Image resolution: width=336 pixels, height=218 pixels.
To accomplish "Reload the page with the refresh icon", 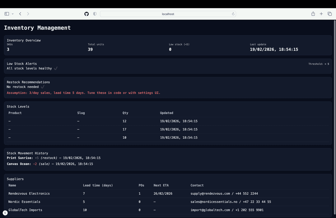I will [233, 14].
